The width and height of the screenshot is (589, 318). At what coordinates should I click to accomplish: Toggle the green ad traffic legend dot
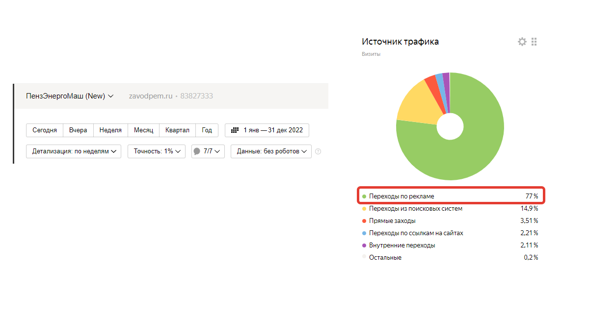tap(364, 196)
